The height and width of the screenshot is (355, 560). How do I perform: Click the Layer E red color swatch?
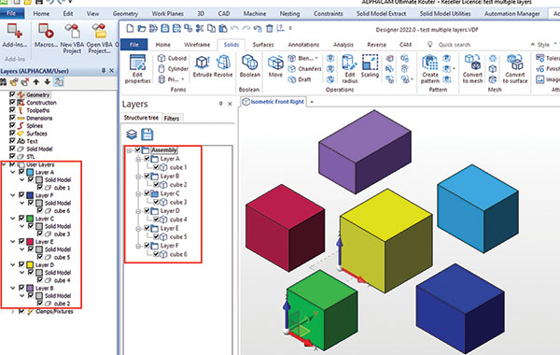pyautogui.click(x=30, y=242)
